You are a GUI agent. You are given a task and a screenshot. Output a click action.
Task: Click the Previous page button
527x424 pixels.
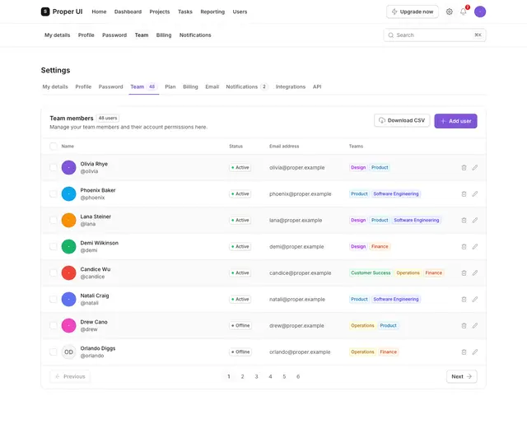70,376
